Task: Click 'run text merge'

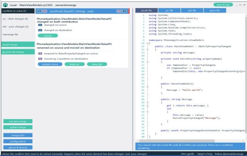Action: 18,121
